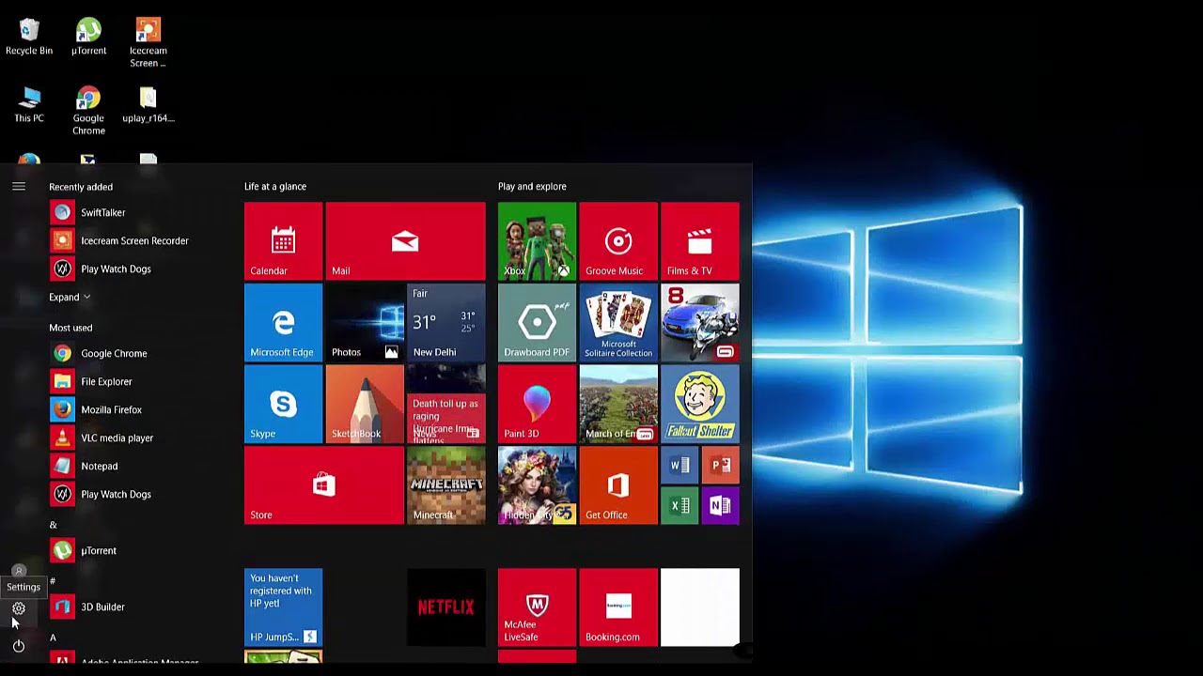Open the hamburger menu in Start
Screen dimensions: 1203x676
click(x=18, y=187)
